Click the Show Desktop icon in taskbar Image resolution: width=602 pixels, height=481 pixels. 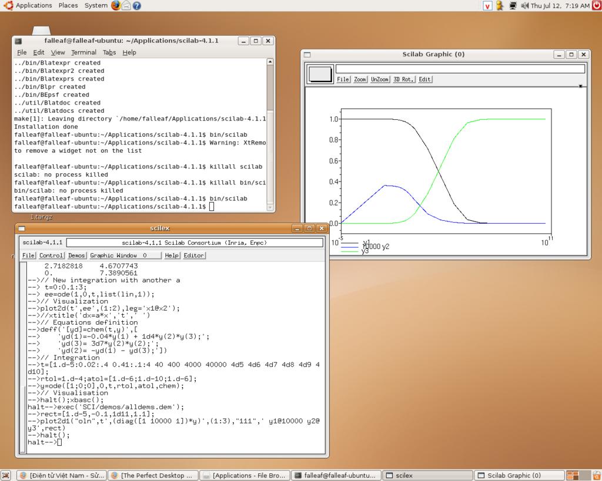point(6,475)
